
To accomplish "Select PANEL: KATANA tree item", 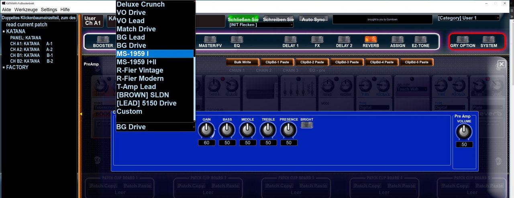I will 26,38.
